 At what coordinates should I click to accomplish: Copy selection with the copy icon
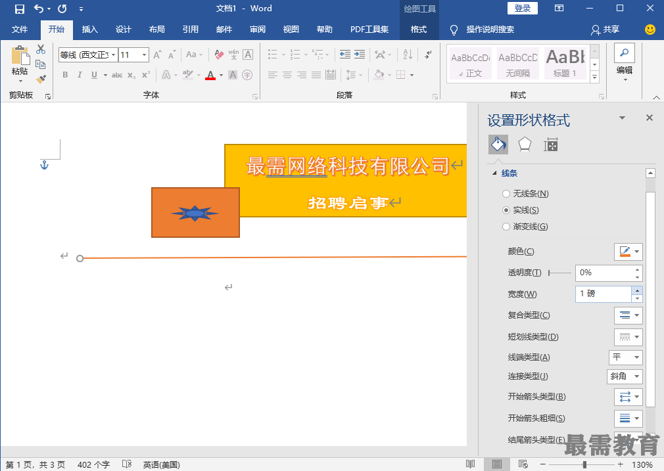tap(41, 64)
